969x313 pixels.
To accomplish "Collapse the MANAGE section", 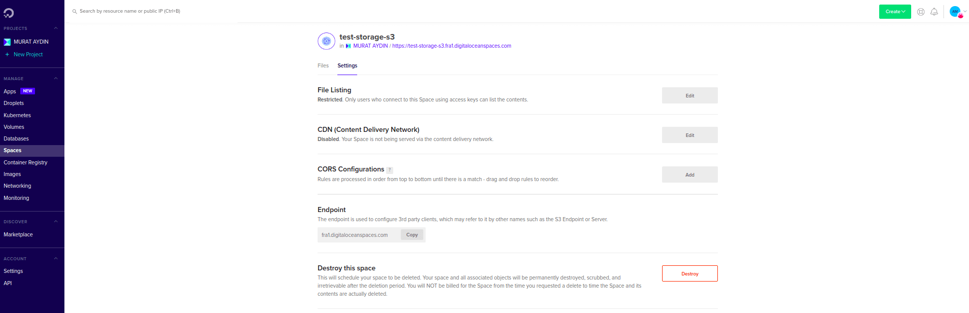I will click(56, 79).
